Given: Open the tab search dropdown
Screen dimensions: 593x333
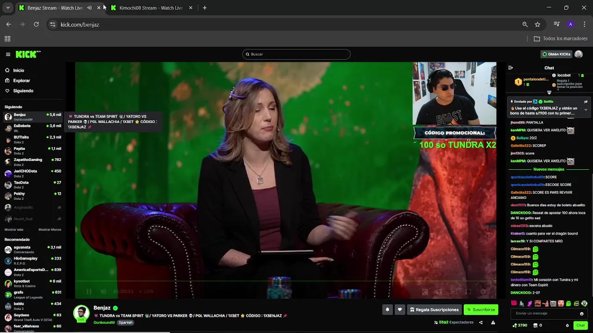Looking at the screenshot, I should coord(8,8).
